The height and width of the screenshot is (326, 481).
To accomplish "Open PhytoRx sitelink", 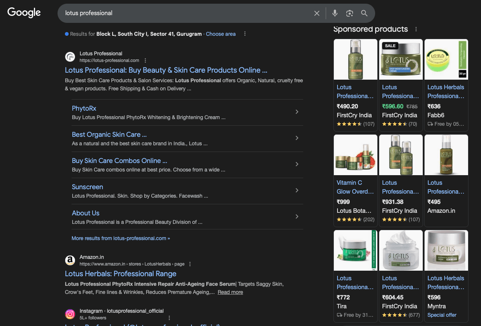I will click(84, 108).
